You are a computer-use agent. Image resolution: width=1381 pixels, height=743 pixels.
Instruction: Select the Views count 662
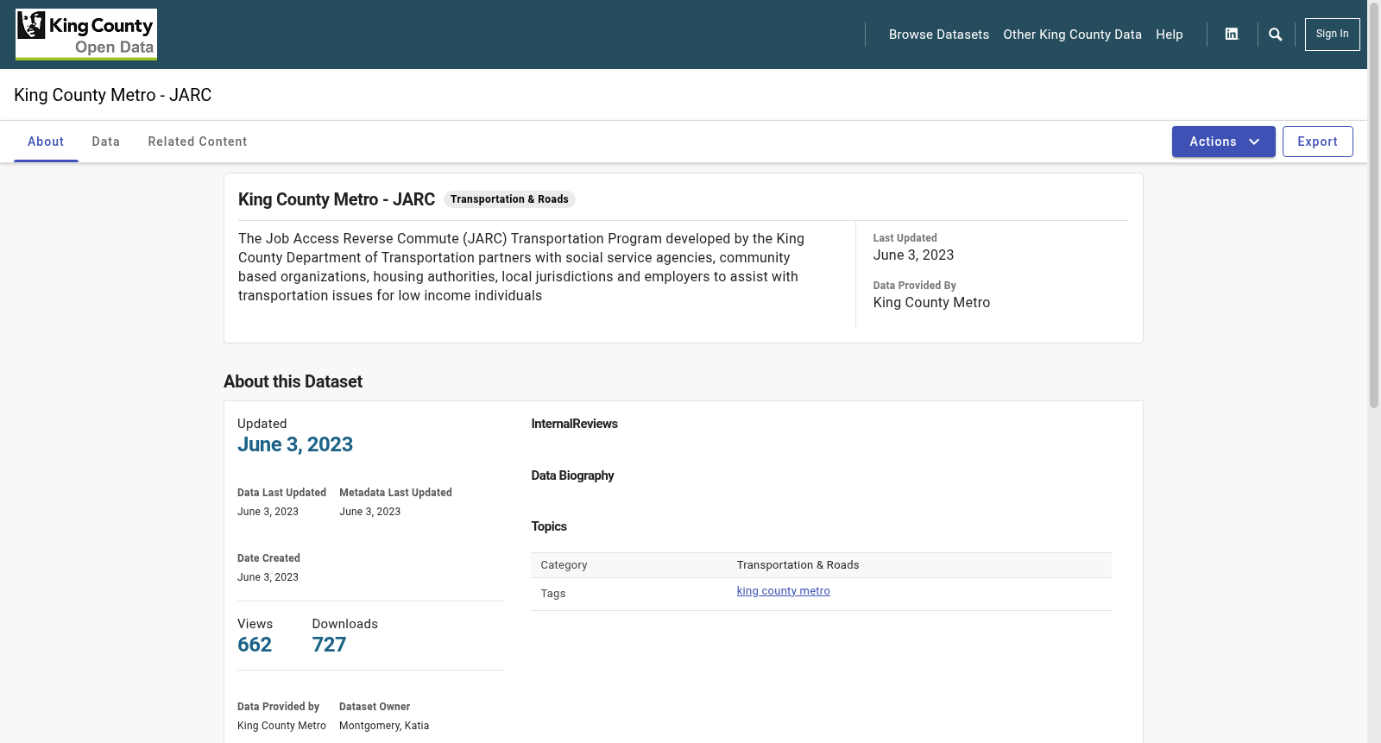click(255, 645)
